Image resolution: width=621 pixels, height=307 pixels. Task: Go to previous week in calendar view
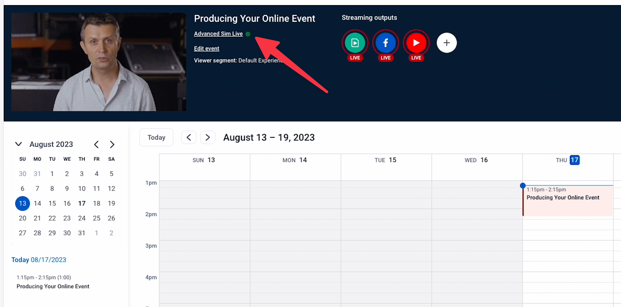click(188, 137)
